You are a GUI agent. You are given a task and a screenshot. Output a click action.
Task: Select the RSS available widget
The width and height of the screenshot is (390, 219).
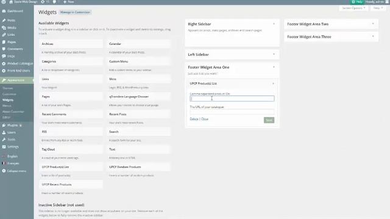pyautogui.click(x=71, y=132)
